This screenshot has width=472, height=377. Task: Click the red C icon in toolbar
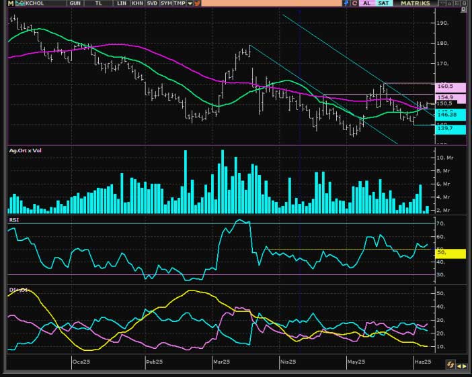point(354,3)
